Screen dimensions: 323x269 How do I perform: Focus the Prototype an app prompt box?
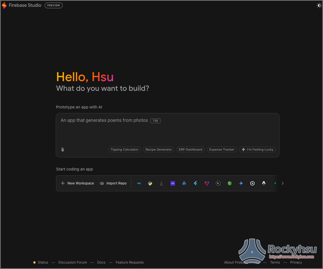(167, 135)
